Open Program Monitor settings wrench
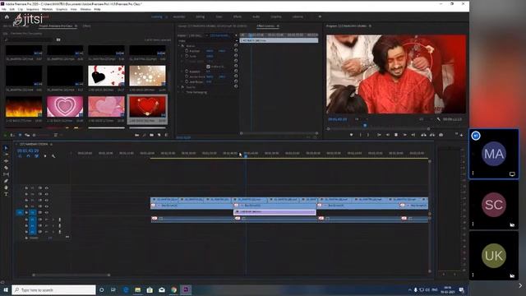The width and height of the screenshot is (526, 296). [438, 119]
